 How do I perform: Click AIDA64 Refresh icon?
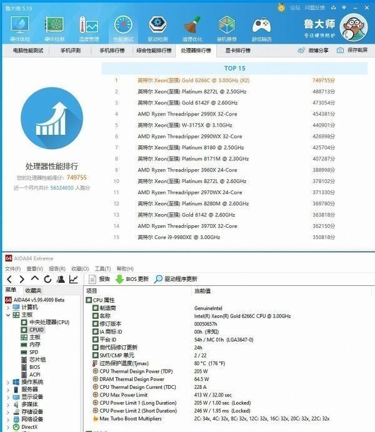click(x=47, y=279)
